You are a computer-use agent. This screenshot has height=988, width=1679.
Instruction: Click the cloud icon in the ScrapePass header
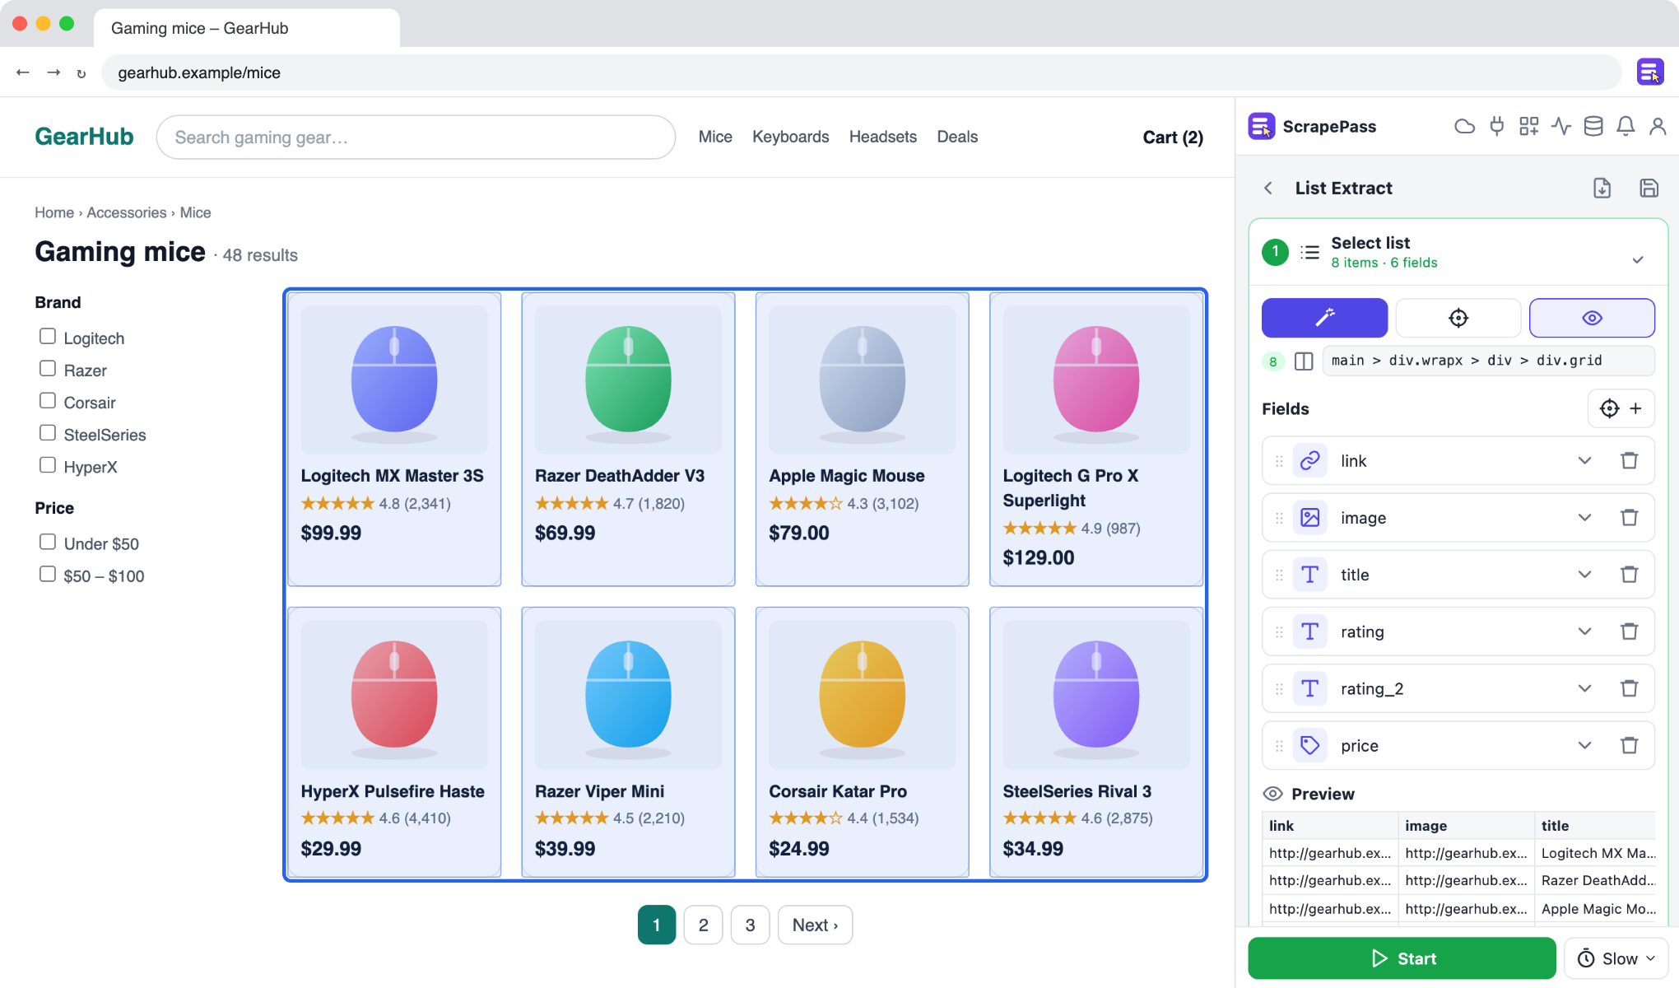1464,127
